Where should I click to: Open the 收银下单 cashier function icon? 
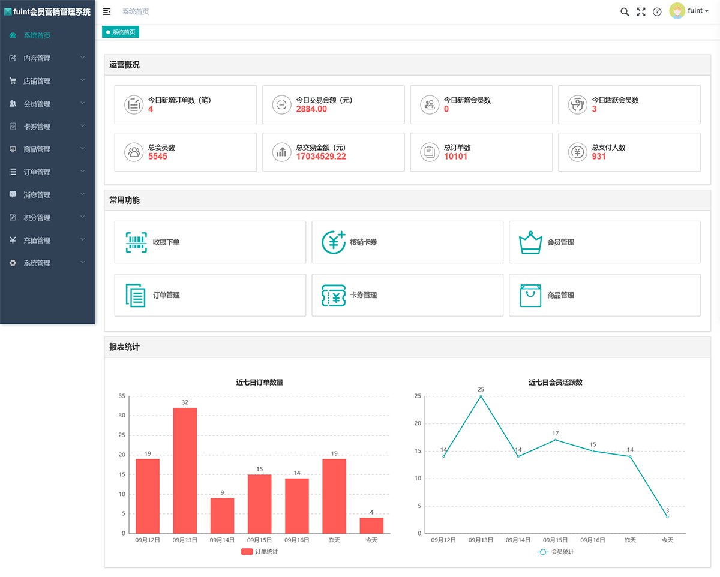[136, 242]
